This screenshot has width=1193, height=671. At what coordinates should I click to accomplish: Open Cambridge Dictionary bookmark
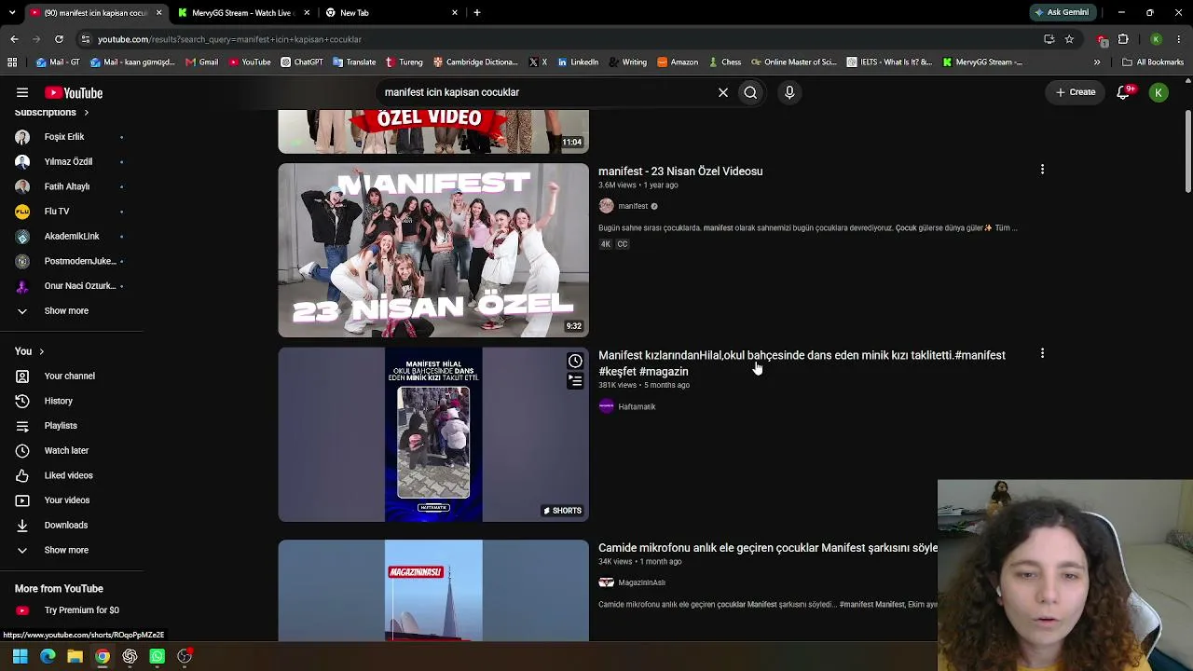click(475, 62)
